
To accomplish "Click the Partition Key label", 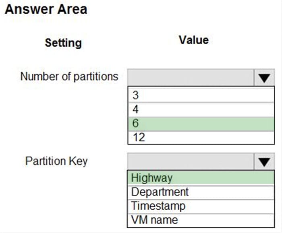I will (x=56, y=161).
